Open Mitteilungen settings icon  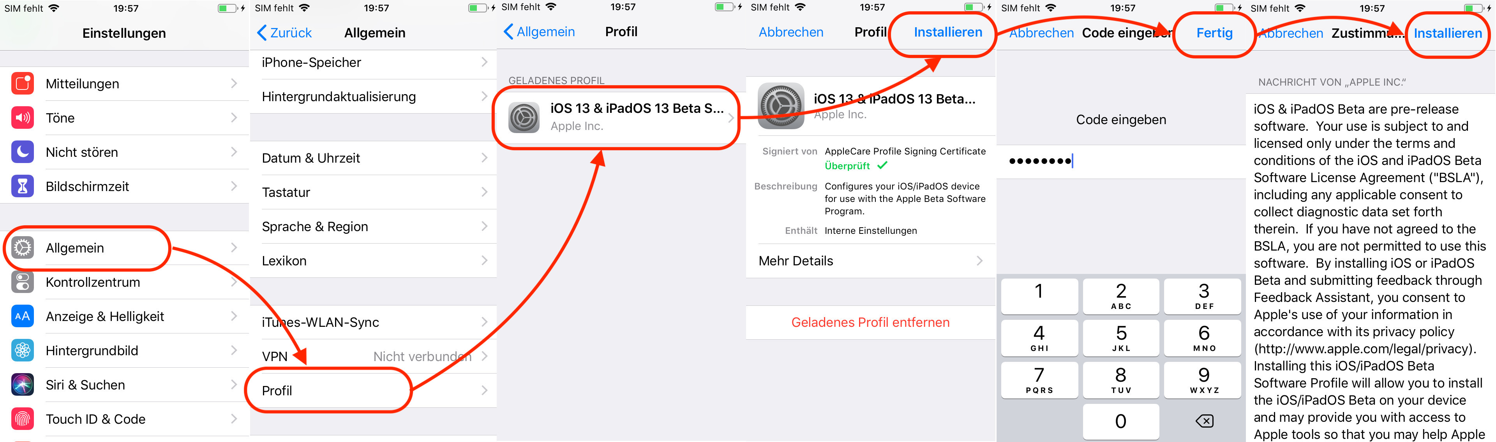pos(23,84)
